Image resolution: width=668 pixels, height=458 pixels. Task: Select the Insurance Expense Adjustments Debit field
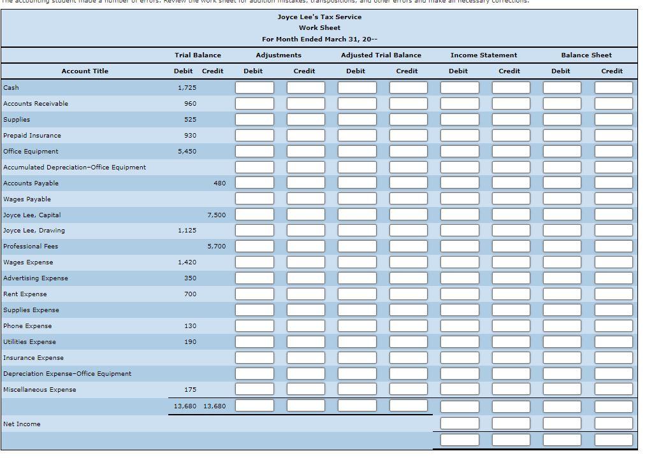(x=254, y=357)
